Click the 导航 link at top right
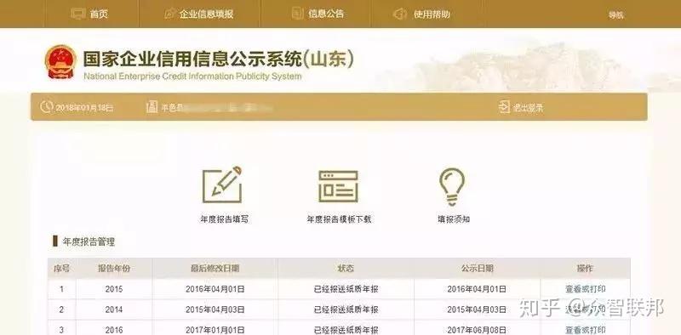 [x=615, y=14]
